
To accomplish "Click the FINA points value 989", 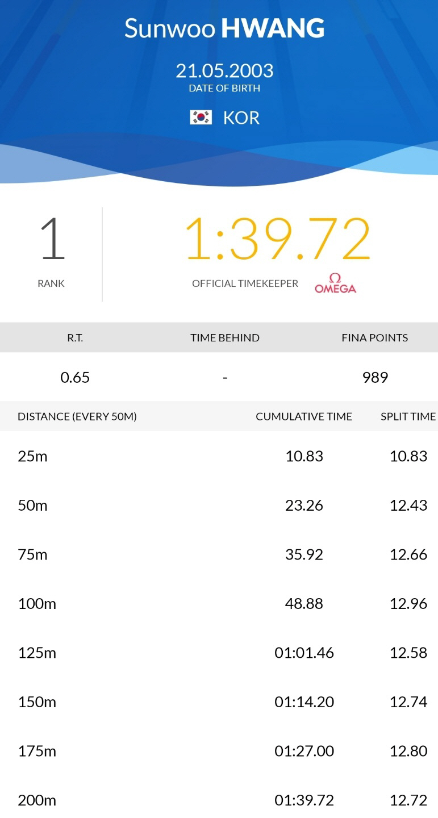I will [x=375, y=377].
